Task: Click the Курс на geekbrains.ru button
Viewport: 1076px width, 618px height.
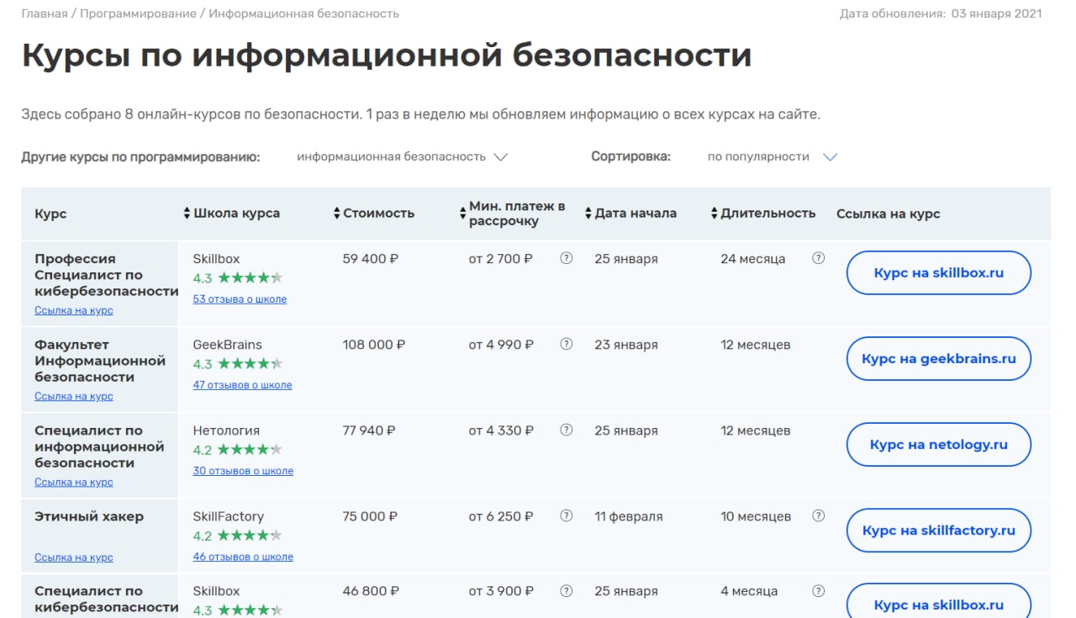Action: pos(938,358)
